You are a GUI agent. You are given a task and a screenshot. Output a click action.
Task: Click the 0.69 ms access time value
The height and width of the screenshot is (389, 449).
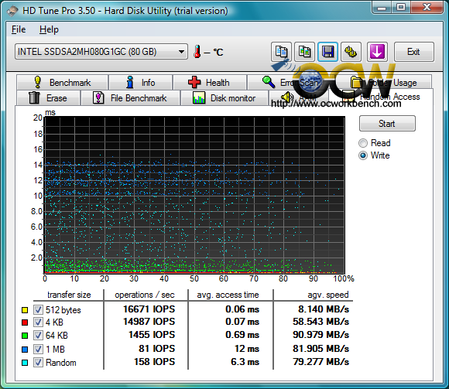242,335
